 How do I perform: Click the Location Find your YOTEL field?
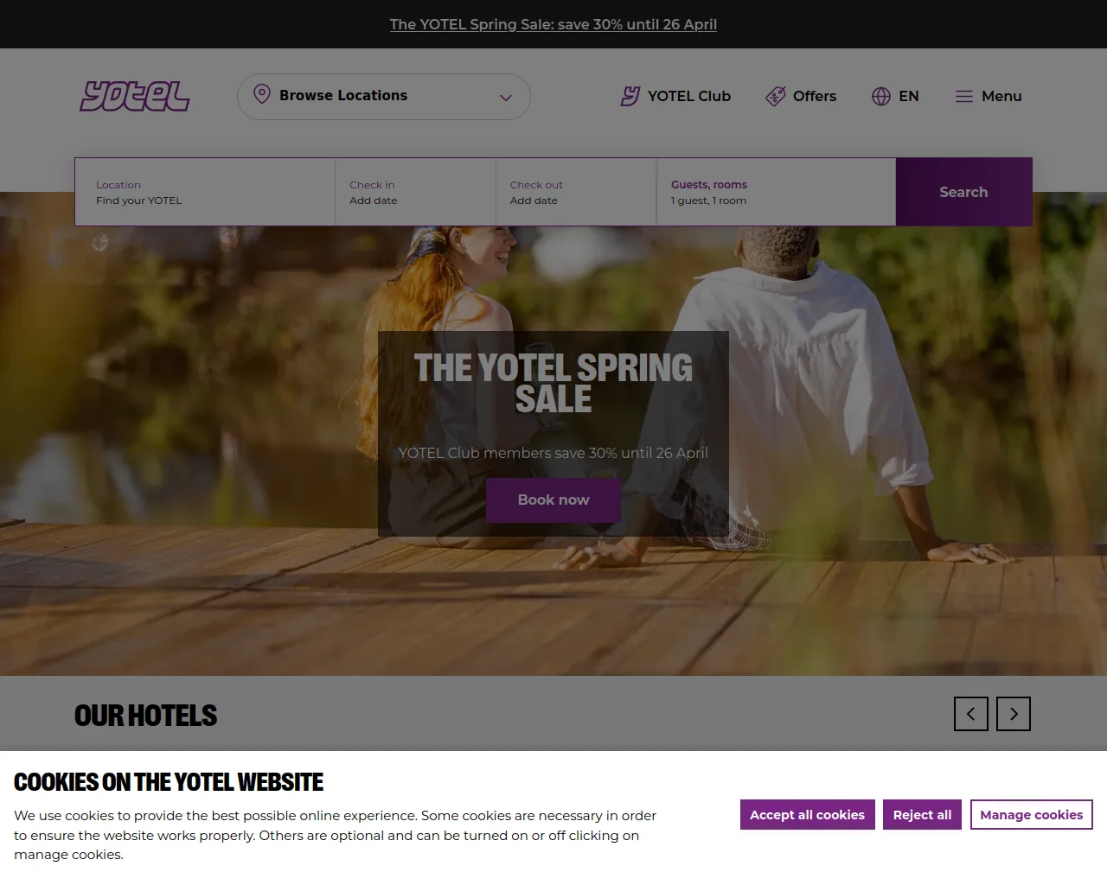(205, 192)
